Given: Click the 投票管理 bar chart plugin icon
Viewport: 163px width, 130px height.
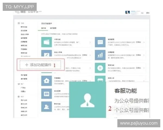Looking at the screenshot, I should [x=100, y=55].
